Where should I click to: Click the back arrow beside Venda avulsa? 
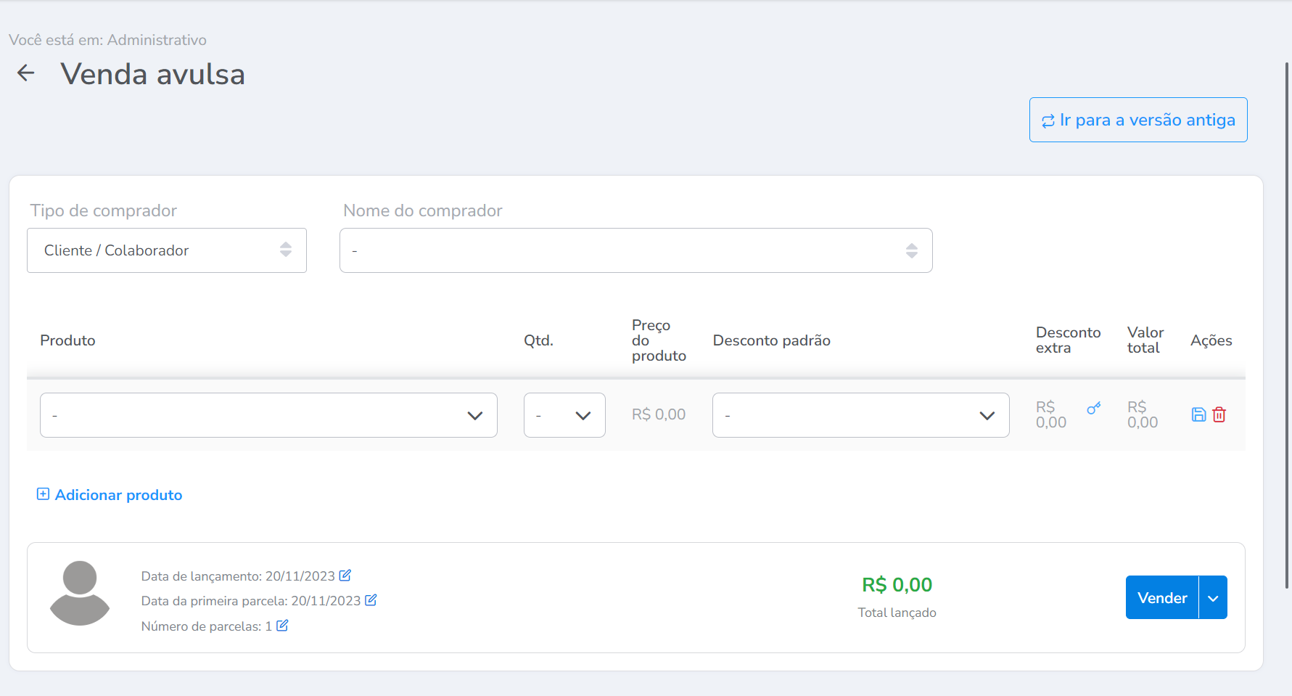[26, 73]
